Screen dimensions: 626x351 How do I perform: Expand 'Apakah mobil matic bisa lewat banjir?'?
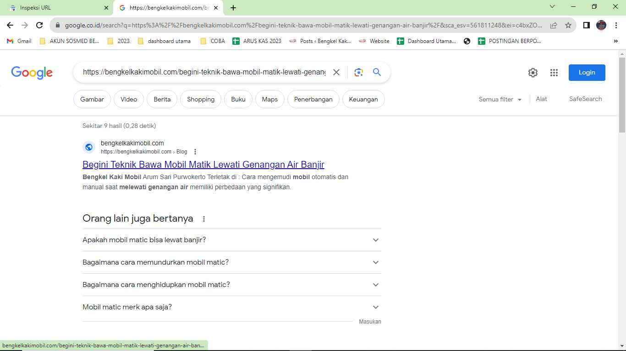[232, 240]
